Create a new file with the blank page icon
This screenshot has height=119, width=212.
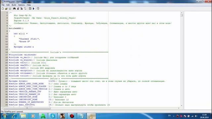(x=3, y=9)
